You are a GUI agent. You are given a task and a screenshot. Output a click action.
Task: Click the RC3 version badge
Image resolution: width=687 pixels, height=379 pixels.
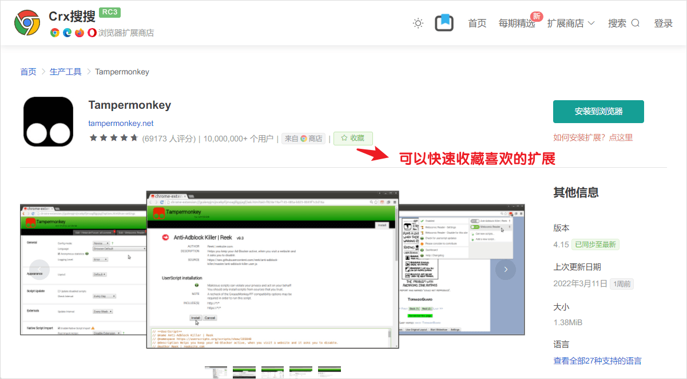(x=110, y=13)
